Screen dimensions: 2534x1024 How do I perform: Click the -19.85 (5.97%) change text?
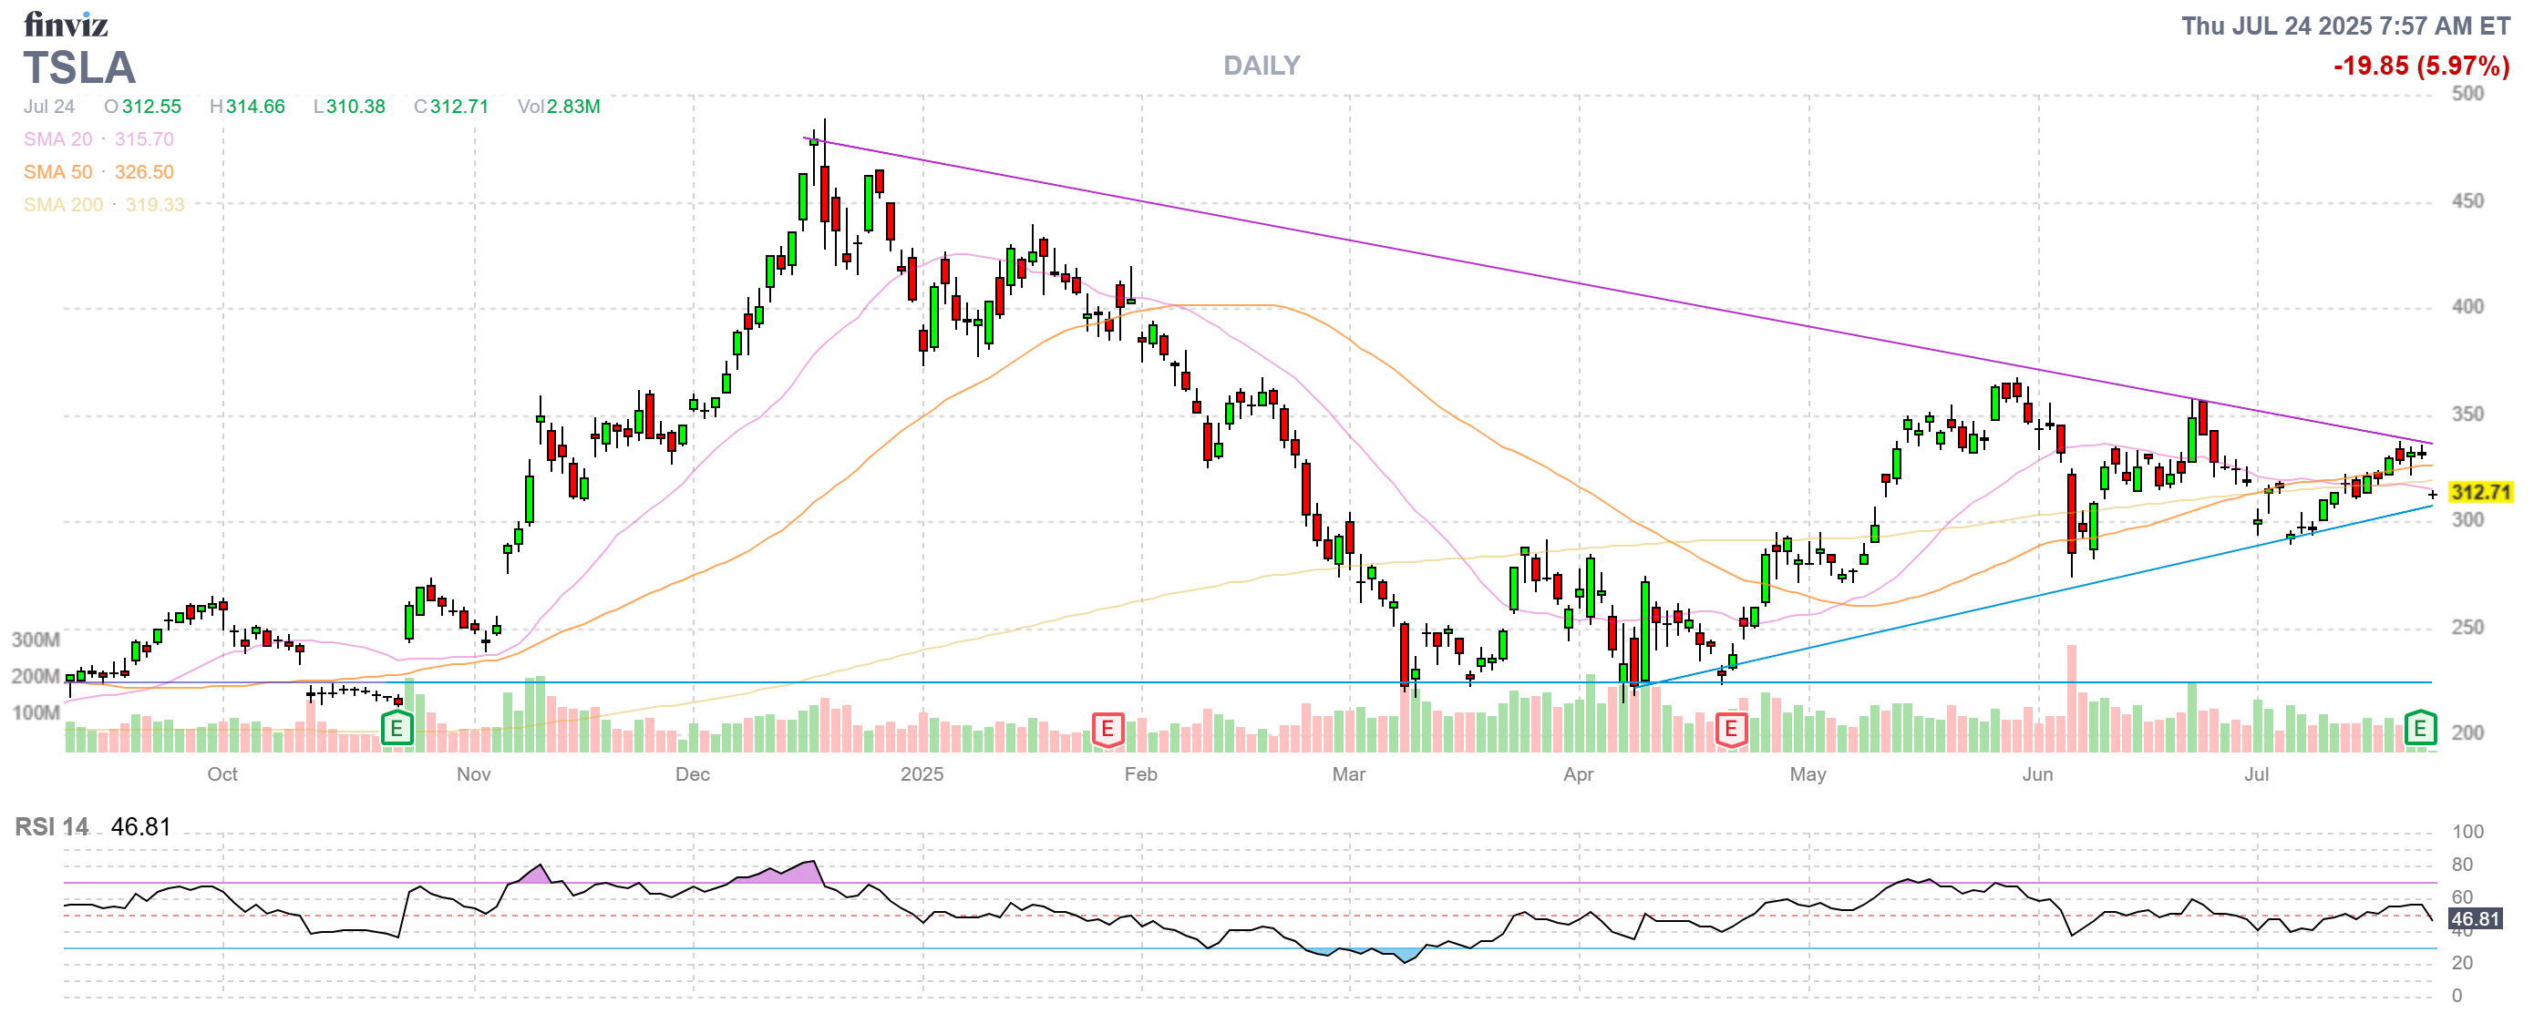point(2420,66)
